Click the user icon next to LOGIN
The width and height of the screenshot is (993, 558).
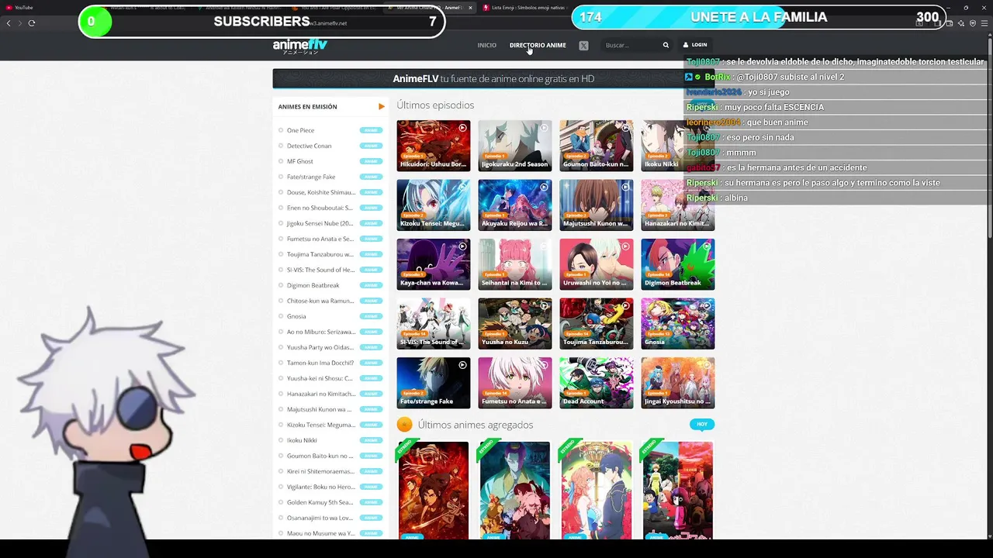[x=686, y=45]
